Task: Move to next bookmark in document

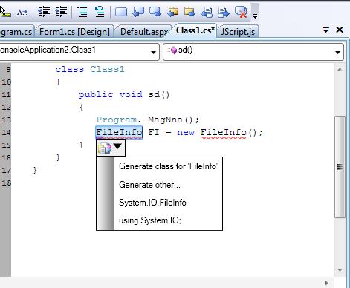Action: [224, 12]
